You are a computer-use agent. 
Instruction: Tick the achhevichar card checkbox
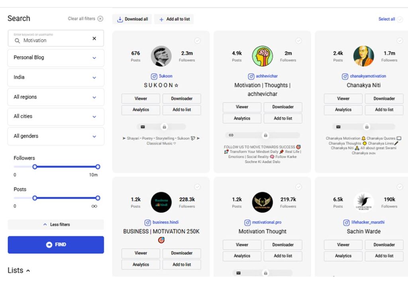[298, 41]
